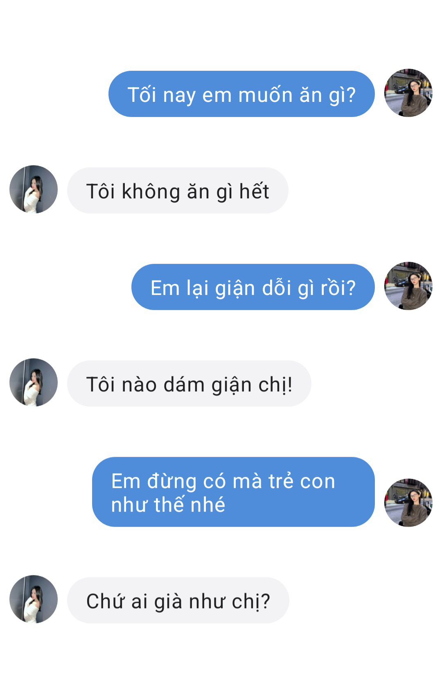
Task: Tap the glasses-wearing avatar by the two-line message
Action: tap(408, 503)
